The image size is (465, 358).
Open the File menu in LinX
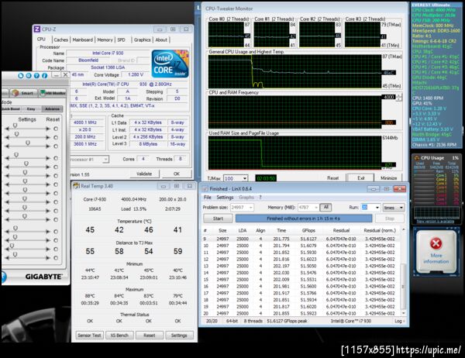tap(207, 198)
